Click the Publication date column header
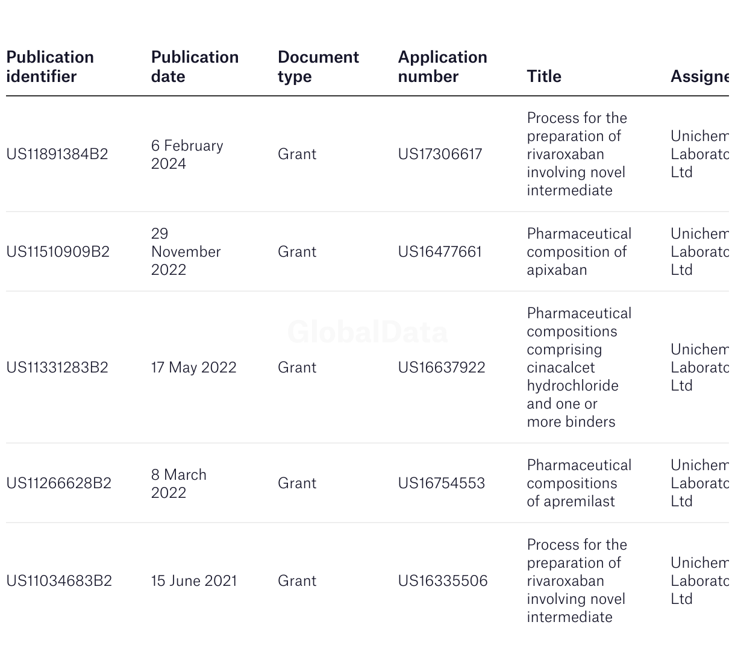 pyautogui.click(x=195, y=67)
